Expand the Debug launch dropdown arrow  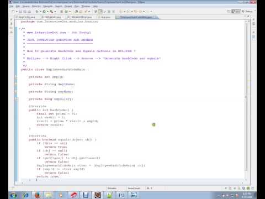coord(40,12)
